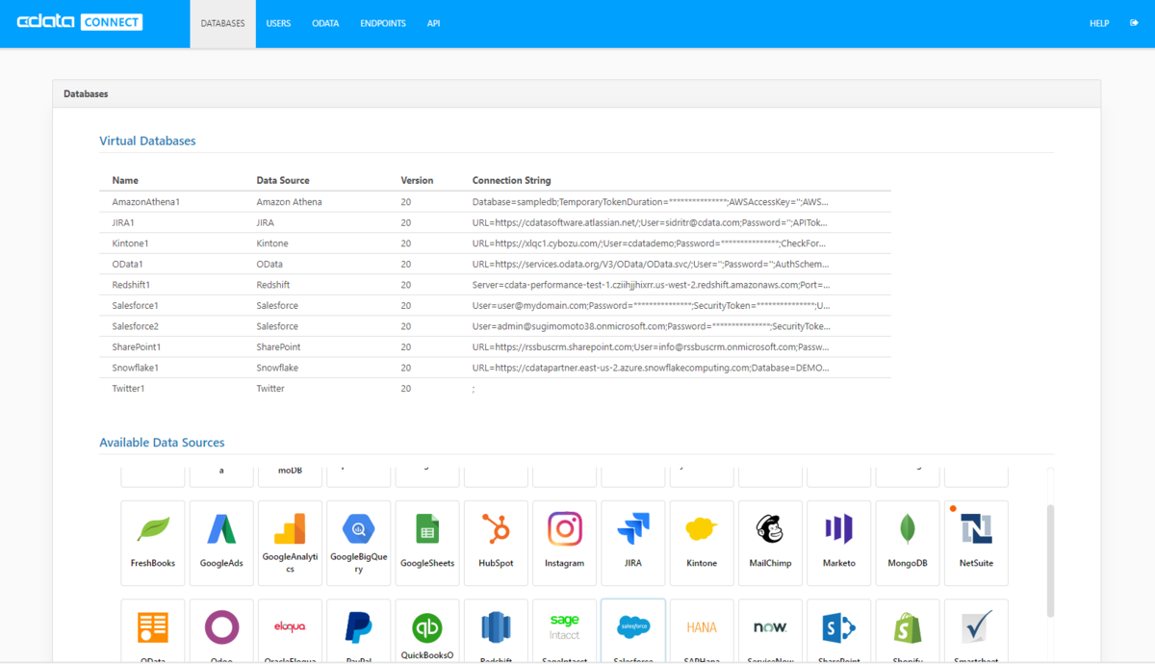The height and width of the screenshot is (664, 1155).
Task: Open the AmazonAthena1 virtual database
Action: coord(495,202)
